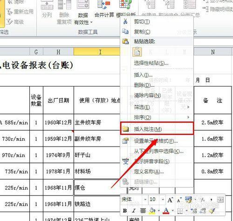Click Copy (复制) in the context menu
Image resolution: width=233 pixels, height=221 pixels.
(x=157, y=32)
